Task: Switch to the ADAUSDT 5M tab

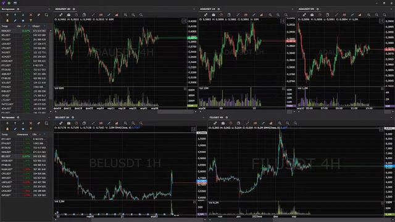Action: [306, 9]
